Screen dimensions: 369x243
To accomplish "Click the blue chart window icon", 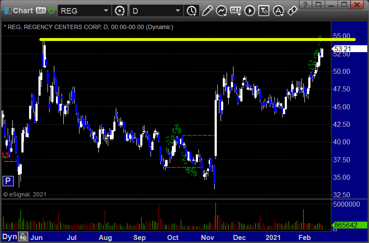I will point(8,11).
